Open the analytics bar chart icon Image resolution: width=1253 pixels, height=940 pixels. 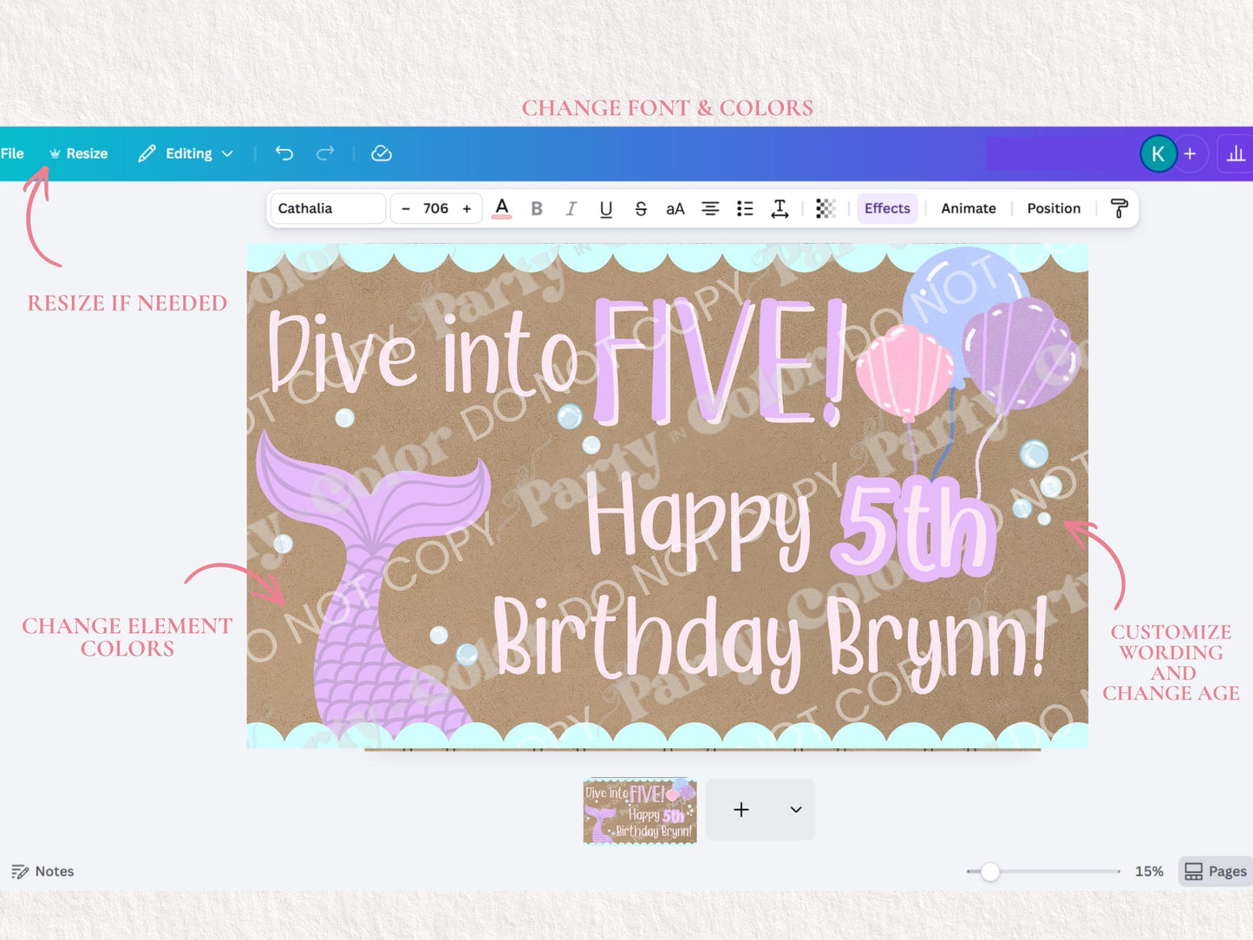point(1236,154)
